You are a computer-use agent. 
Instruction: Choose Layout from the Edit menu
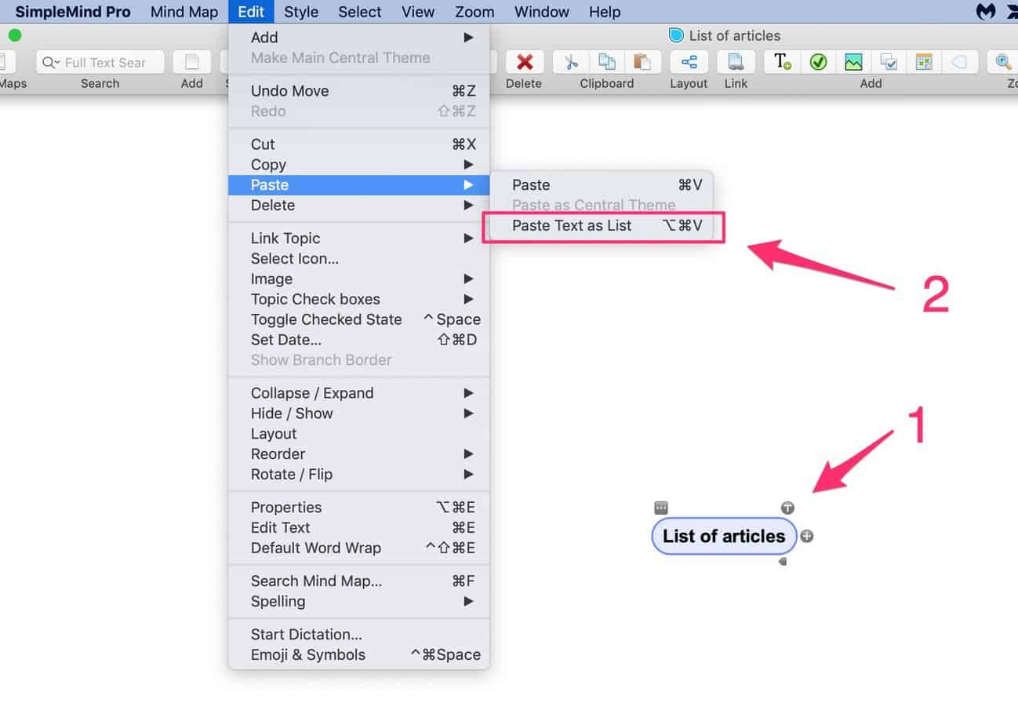(358, 434)
